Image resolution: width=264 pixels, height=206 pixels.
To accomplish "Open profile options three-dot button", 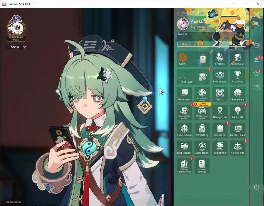I will click(x=241, y=22).
